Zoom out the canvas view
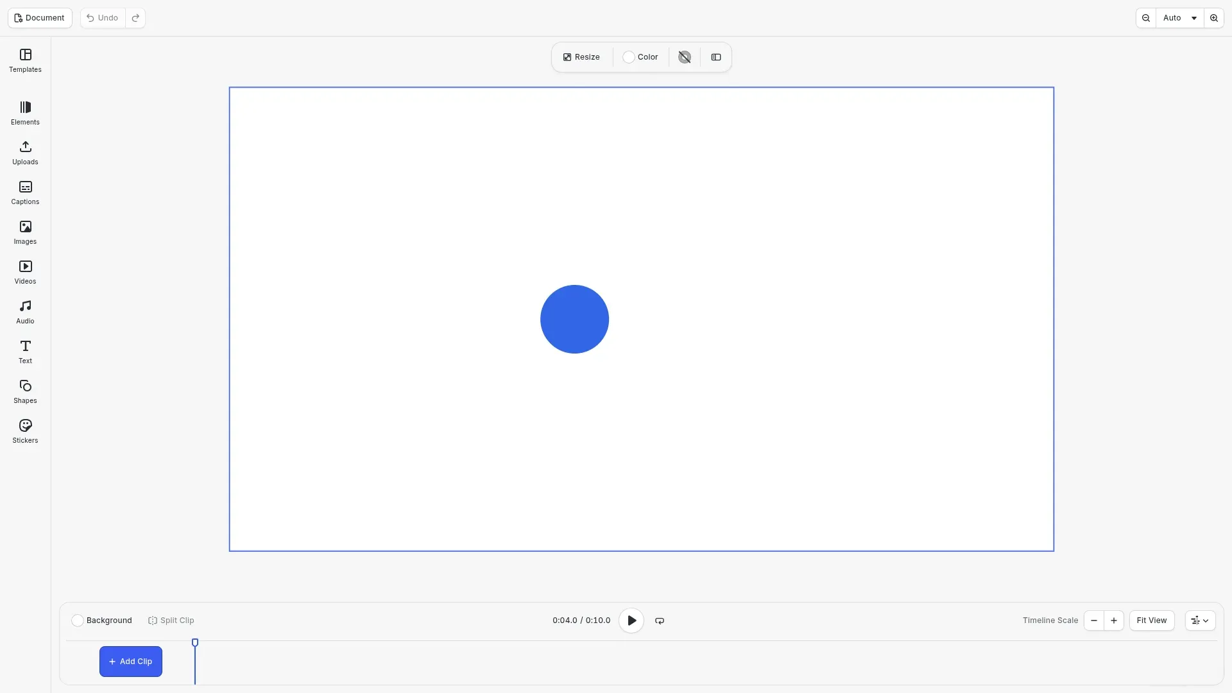This screenshot has width=1232, height=693. coord(1146,18)
